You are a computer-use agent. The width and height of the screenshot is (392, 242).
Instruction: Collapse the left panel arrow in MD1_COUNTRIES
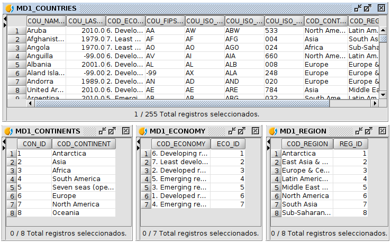(5, 19)
